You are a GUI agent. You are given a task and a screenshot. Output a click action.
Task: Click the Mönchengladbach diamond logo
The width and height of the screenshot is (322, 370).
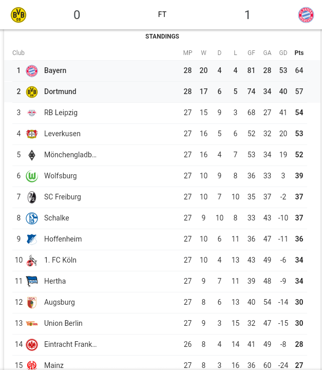(32, 155)
